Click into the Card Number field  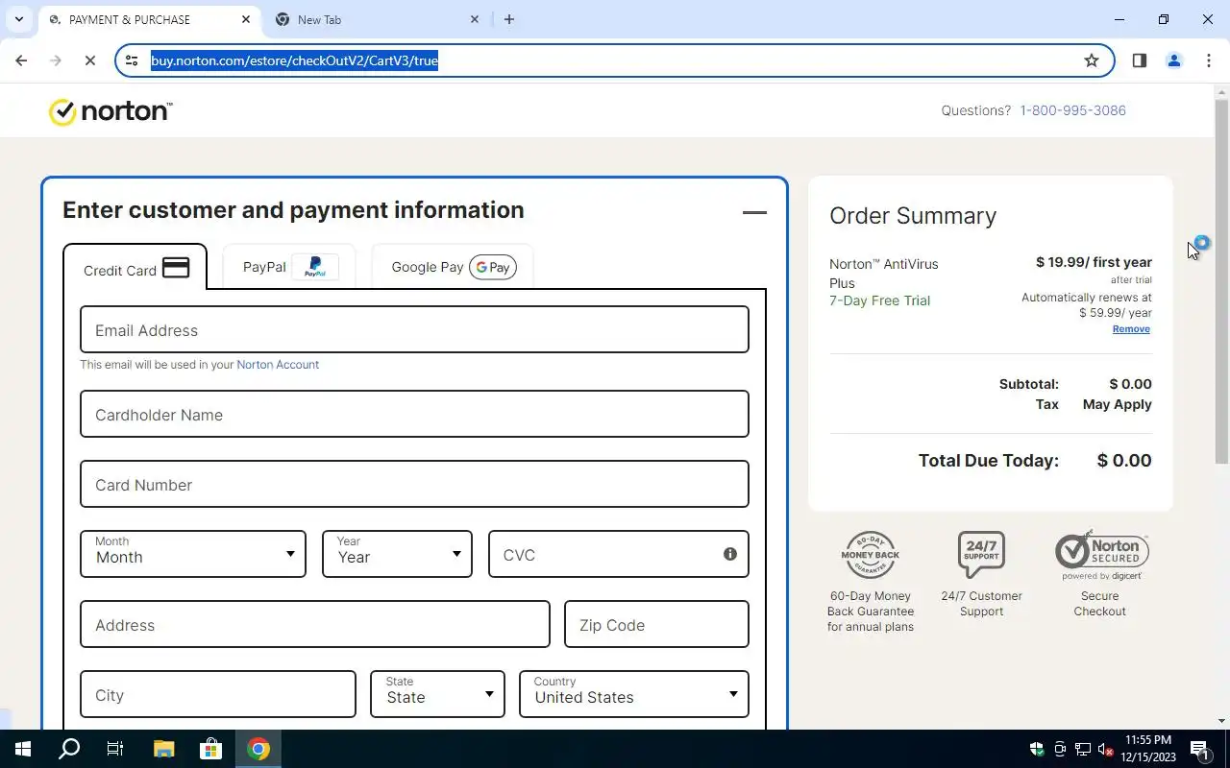[414, 485]
